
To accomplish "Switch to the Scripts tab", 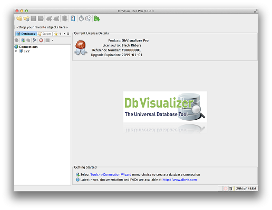I will coord(45,34).
